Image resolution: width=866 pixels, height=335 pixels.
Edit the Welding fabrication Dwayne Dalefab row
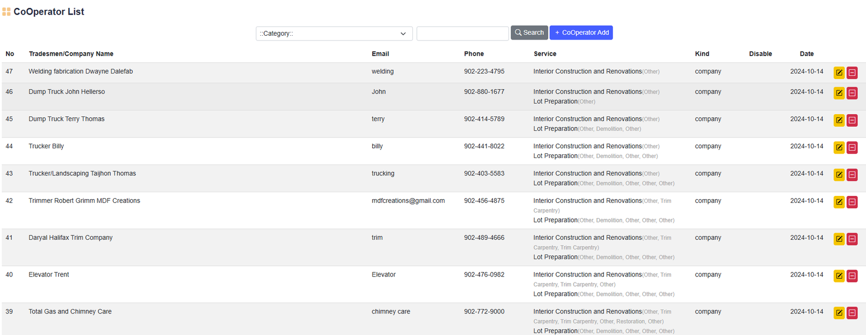click(x=838, y=73)
